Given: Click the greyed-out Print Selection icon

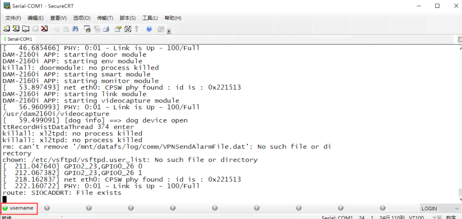Looking at the screenshot, I should (x=97, y=29).
